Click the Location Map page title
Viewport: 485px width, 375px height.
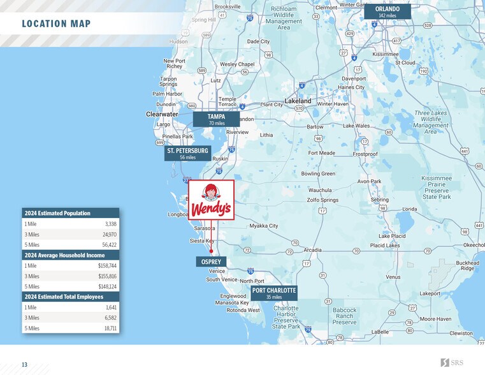click(x=56, y=24)
